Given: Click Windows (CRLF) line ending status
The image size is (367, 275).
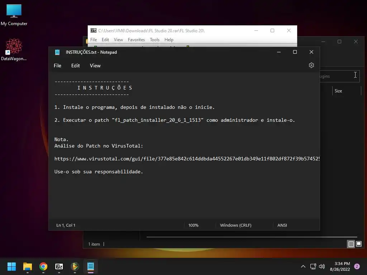Looking at the screenshot, I should click(x=236, y=225).
